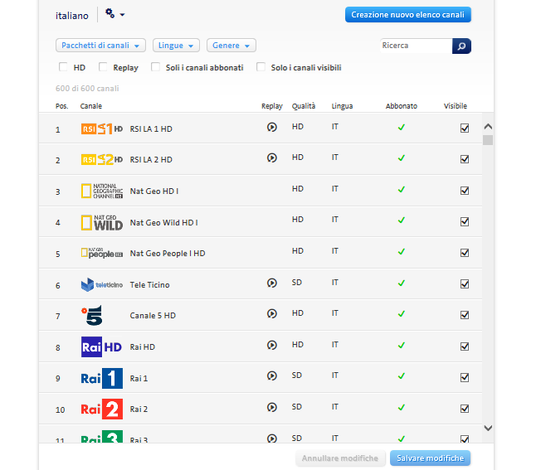Click the magnifier search icon button
Image resolution: width=541 pixels, height=470 pixels.
(461, 46)
